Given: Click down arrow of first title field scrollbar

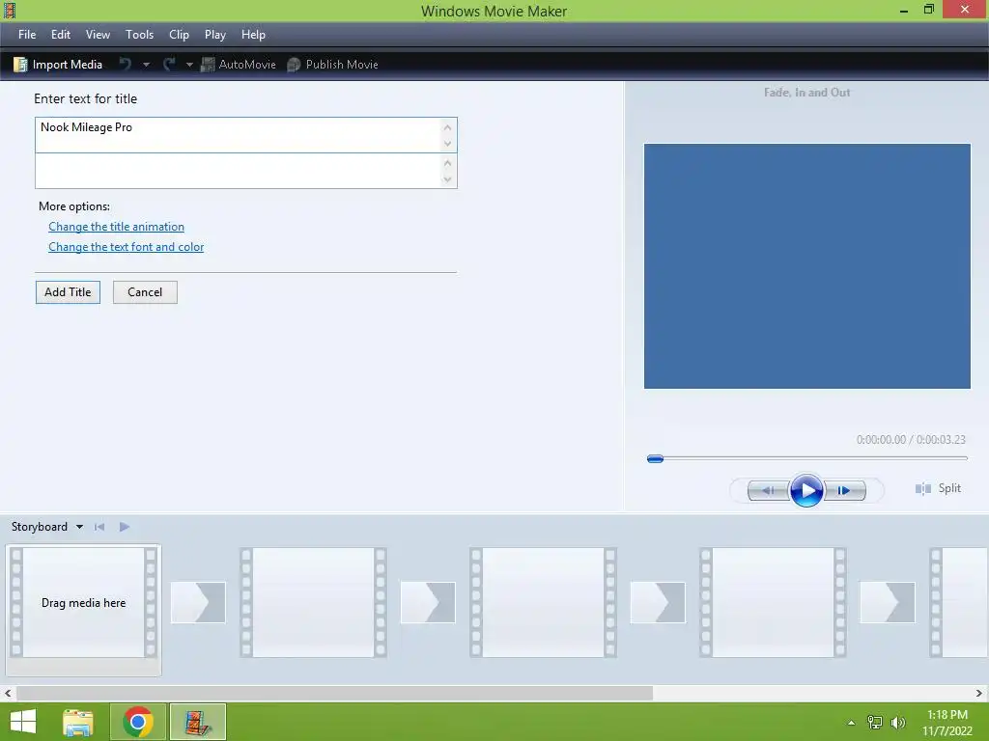Looking at the screenshot, I should click(448, 144).
